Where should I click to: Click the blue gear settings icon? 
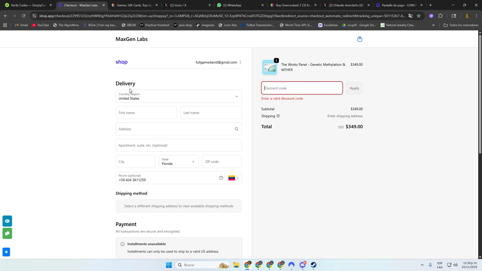pyautogui.click(x=6, y=252)
